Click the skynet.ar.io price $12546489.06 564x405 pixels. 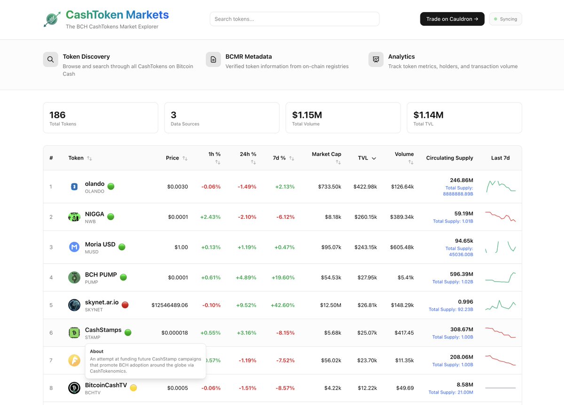coord(170,305)
